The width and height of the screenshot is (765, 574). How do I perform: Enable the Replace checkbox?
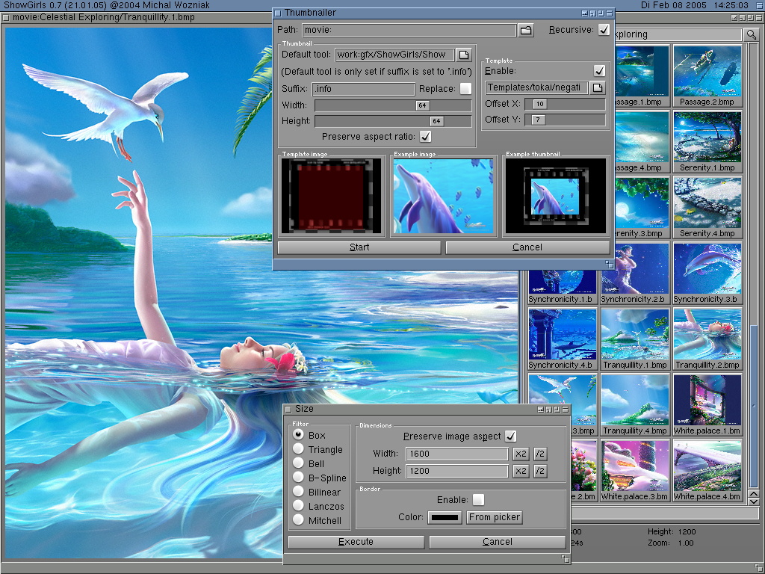tap(465, 89)
